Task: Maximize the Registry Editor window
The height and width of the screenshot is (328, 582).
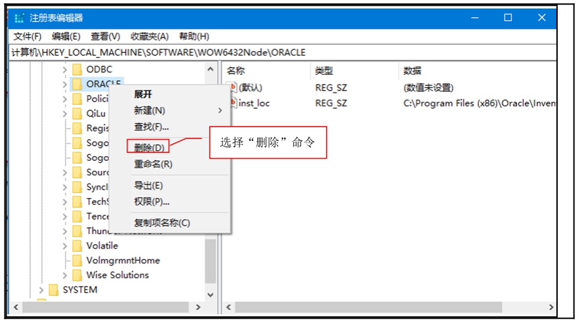Action: click(508, 18)
